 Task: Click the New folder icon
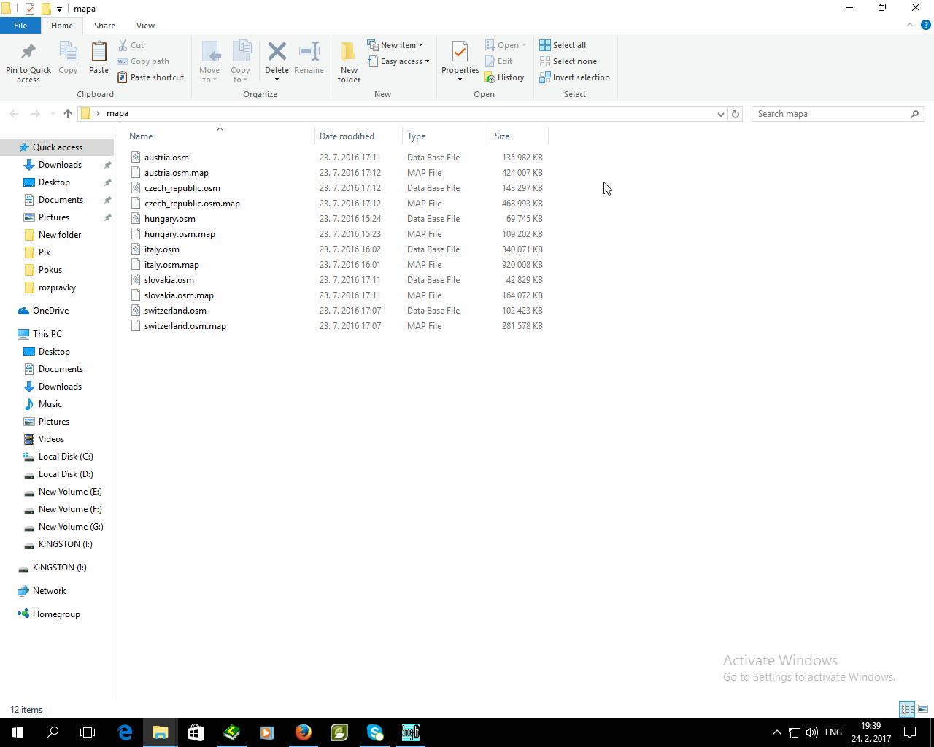(x=349, y=53)
